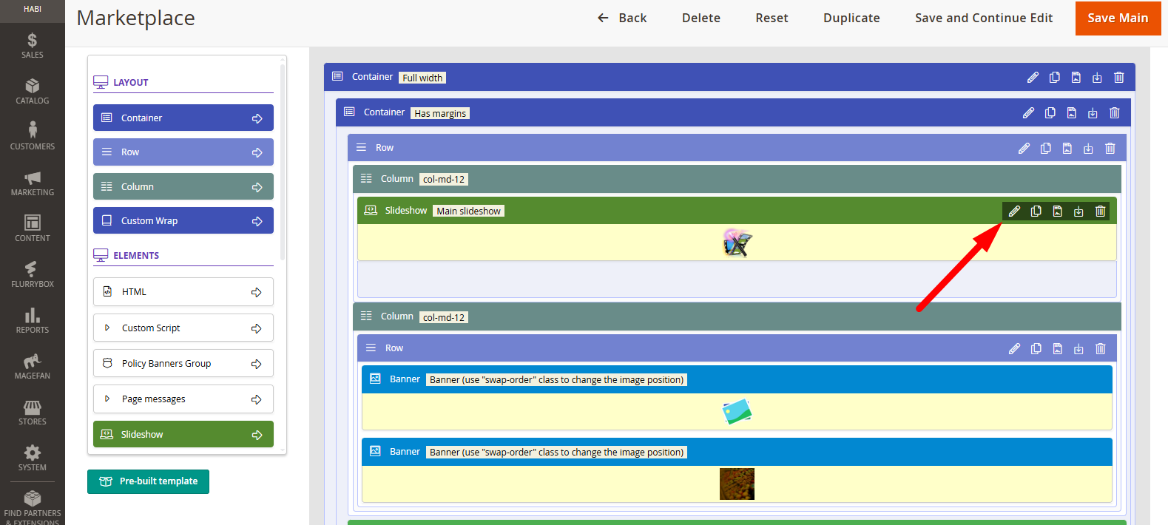Open Content sidebar menu

click(x=32, y=229)
